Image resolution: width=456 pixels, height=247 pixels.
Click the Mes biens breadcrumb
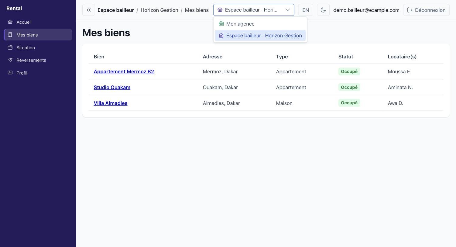[x=197, y=10]
